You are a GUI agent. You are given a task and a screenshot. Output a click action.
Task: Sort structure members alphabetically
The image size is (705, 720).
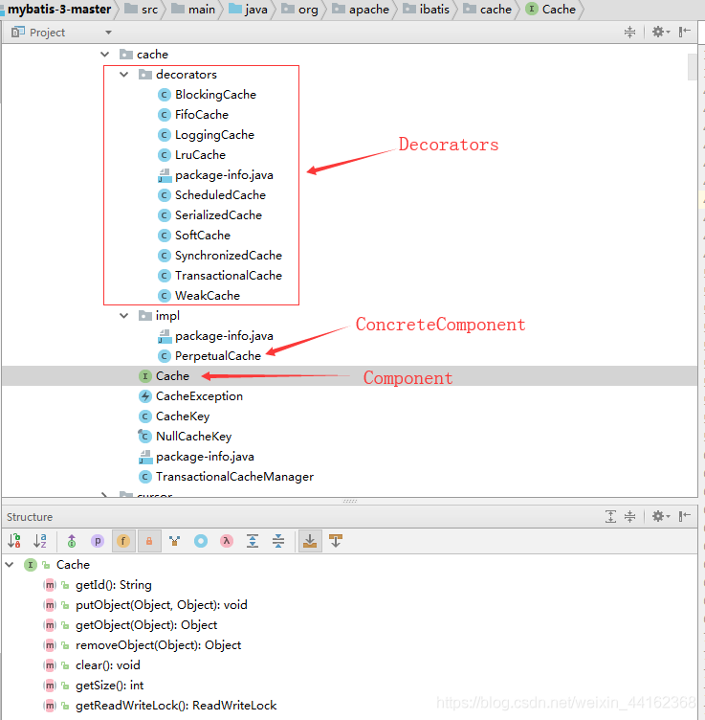click(40, 541)
